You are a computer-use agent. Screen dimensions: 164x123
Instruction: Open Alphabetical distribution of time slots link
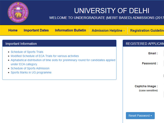coord(63,60)
